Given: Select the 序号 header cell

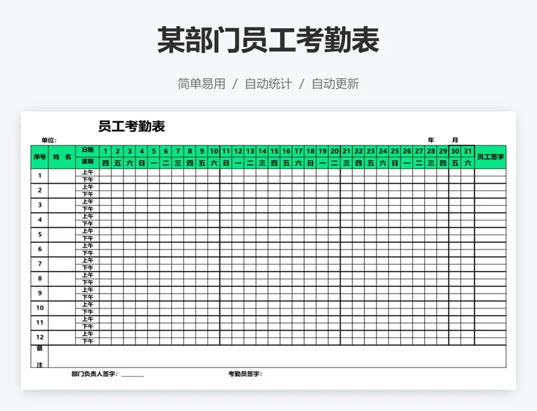Looking at the screenshot, I should coord(40,157).
